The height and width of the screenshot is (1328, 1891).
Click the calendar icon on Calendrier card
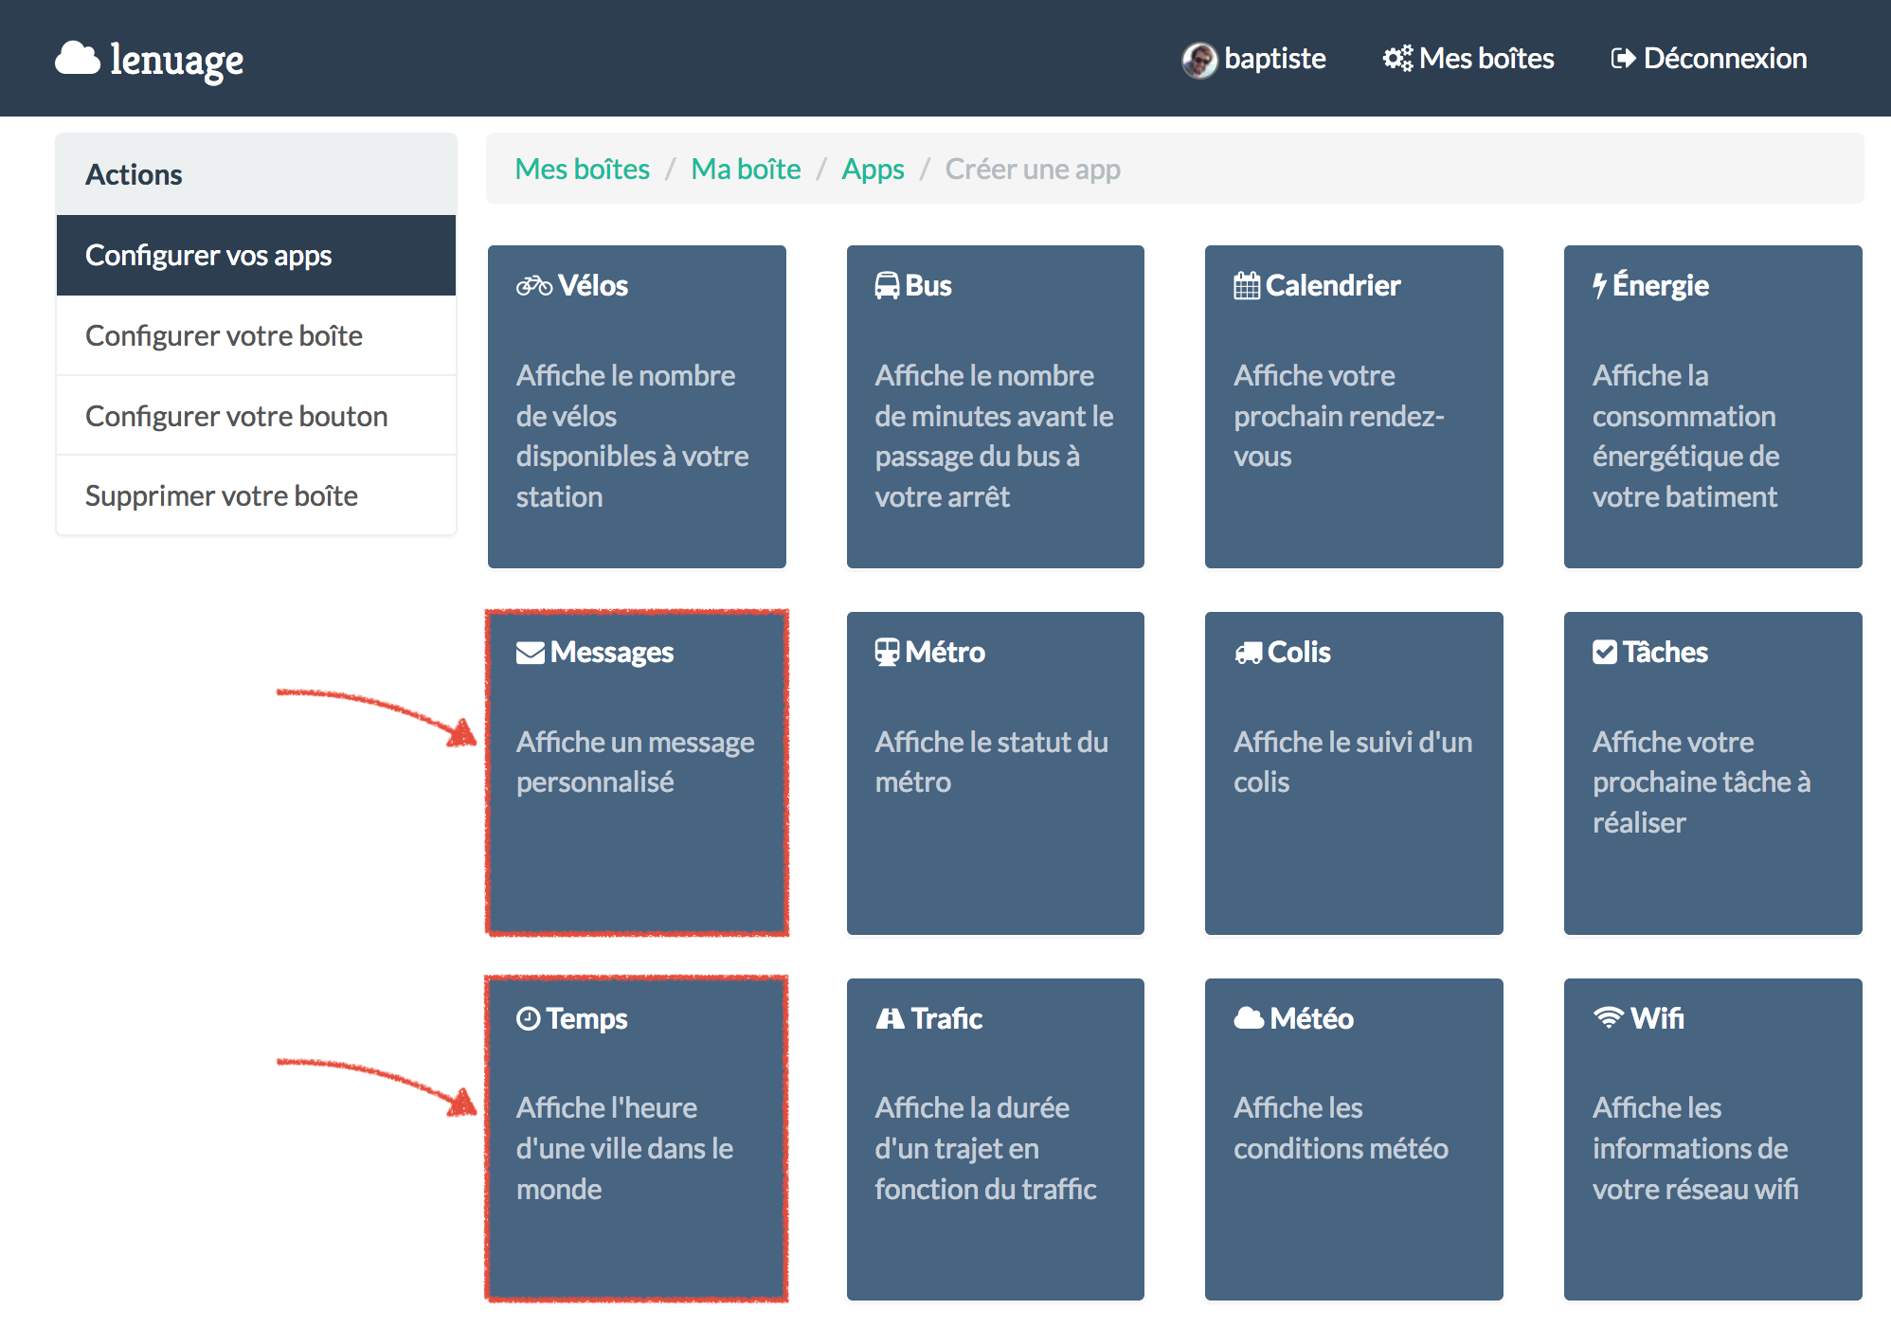coord(1246,285)
